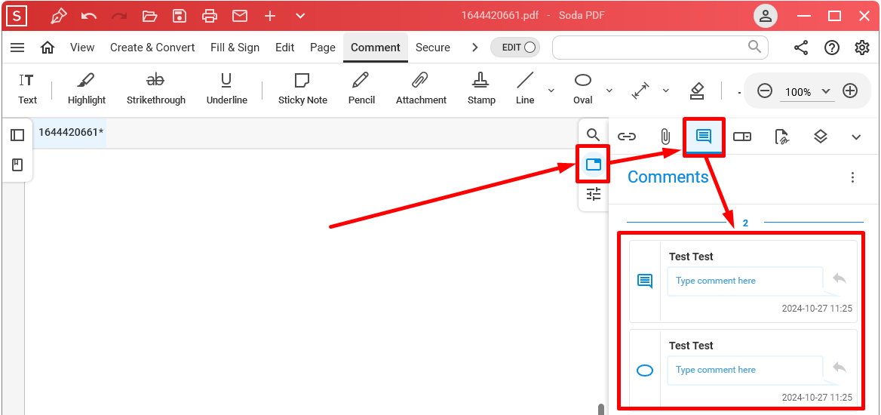Open the View tab

click(82, 48)
